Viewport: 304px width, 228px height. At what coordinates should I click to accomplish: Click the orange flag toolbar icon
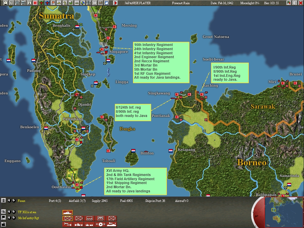point(53,3)
